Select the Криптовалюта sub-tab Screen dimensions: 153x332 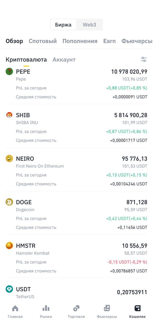coord(26,59)
